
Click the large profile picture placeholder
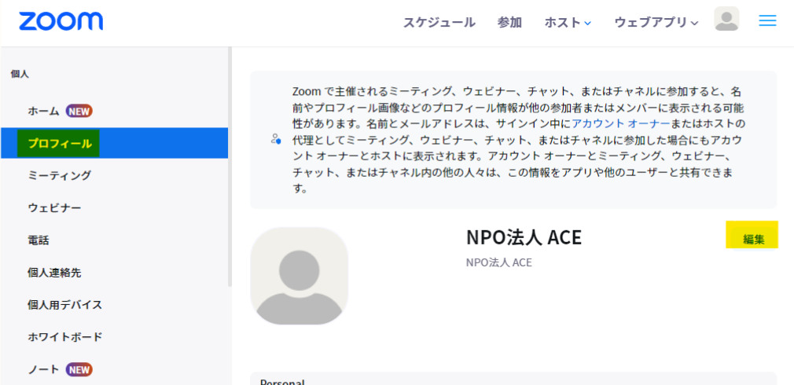(299, 276)
